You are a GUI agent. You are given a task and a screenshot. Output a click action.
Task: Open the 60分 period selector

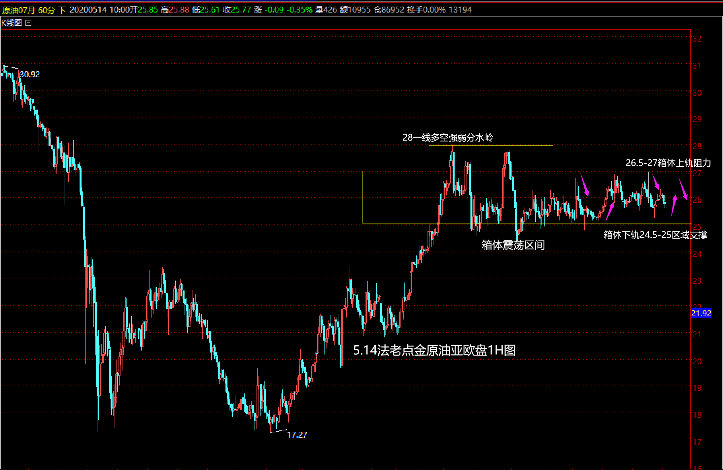pyautogui.click(x=46, y=10)
